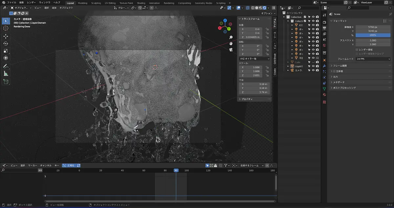
Task: Open the World properties tab
Action: point(324,45)
